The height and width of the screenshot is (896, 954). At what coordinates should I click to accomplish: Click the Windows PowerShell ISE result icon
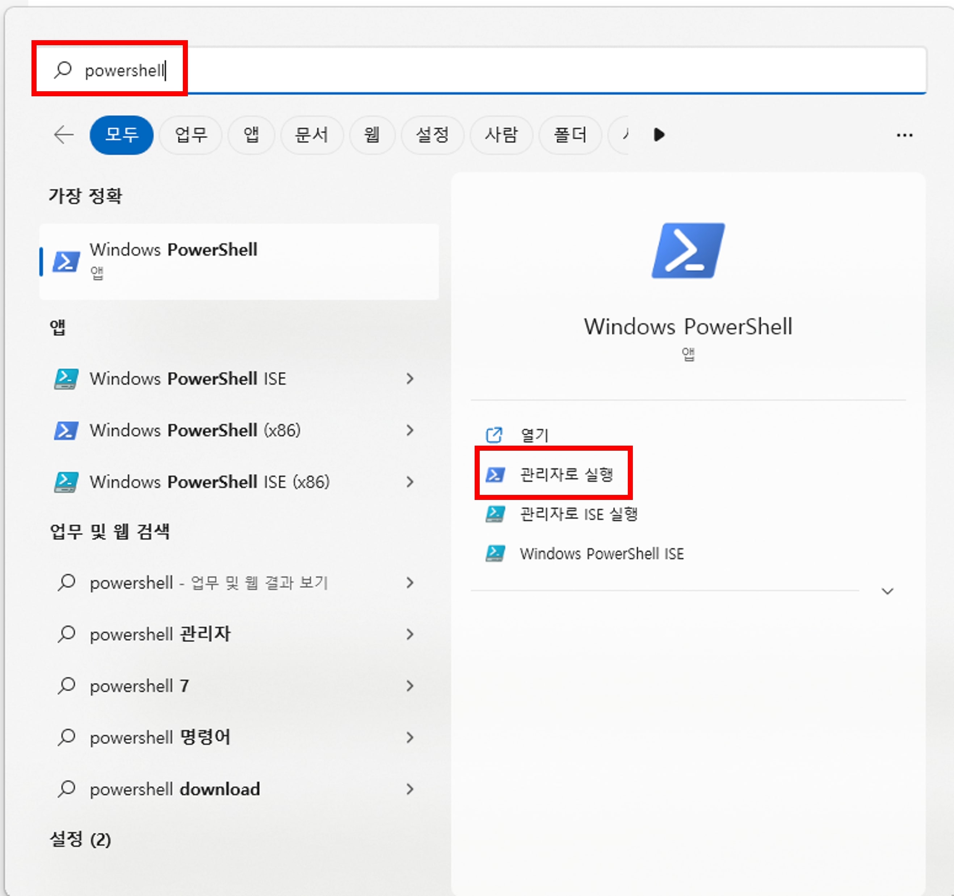coord(66,379)
